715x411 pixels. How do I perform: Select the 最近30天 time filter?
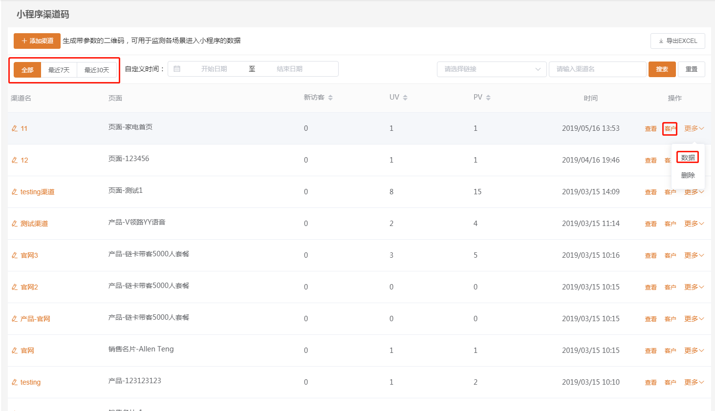[97, 70]
